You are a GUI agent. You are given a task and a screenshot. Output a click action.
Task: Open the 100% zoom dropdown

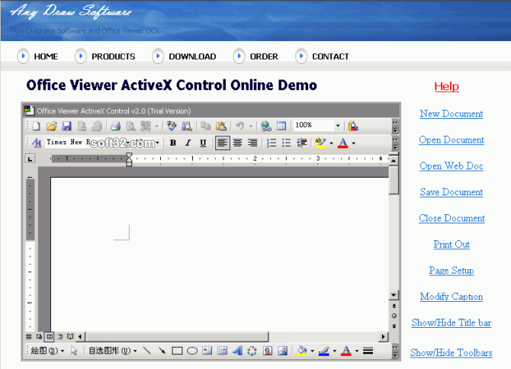coord(338,125)
